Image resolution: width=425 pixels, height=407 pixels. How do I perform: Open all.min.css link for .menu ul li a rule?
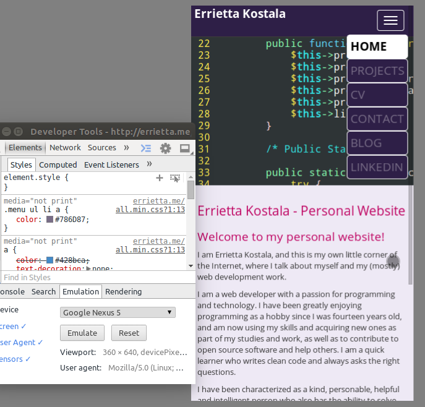point(150,210)
